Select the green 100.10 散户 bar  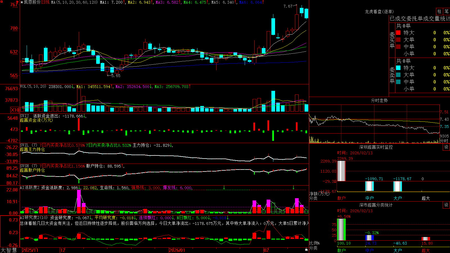tap(341, 230)
